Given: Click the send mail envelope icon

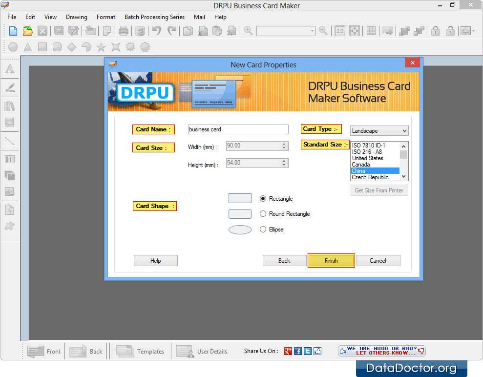Looking at the screenshot, I should click(x=388, y=31).
